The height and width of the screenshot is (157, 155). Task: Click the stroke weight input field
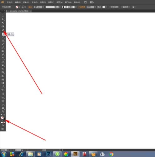click(x=39, y=7)
